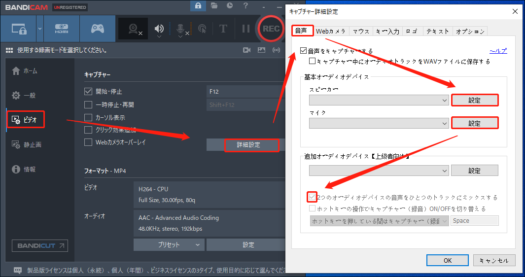Click the grid icon beside mode prompt

click(x=9, y=50)
